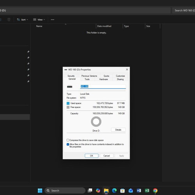Click the Copilot icon on the taskbar
The width and height of the screenshot is (195, 195).
point(98,191)
